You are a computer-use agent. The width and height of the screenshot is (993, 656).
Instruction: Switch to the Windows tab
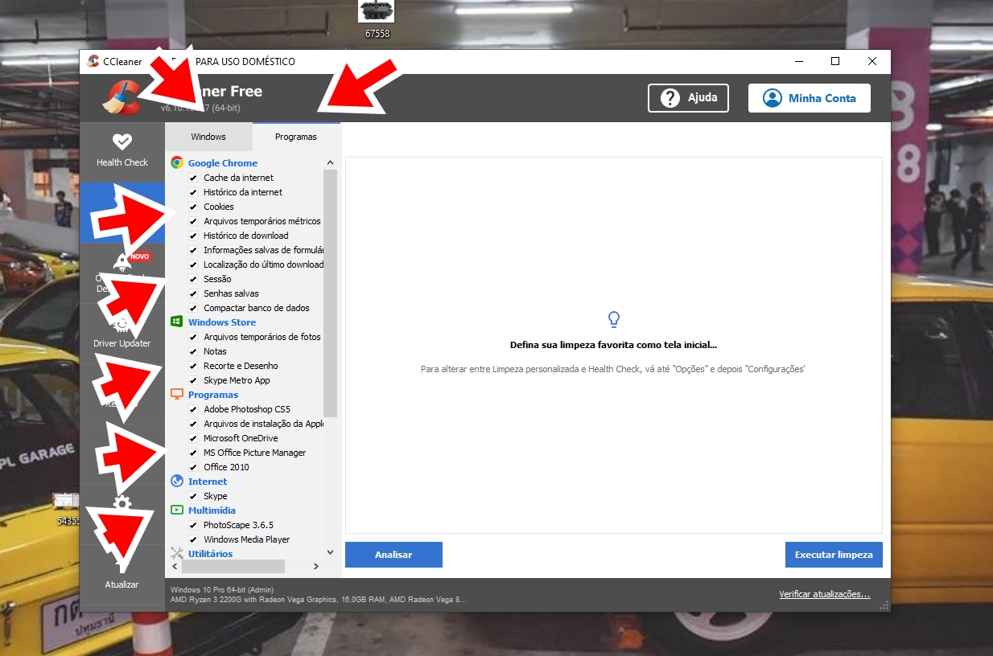[x=208, y=137]
